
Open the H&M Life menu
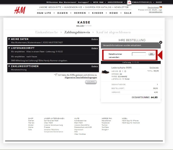pos(44,13)
